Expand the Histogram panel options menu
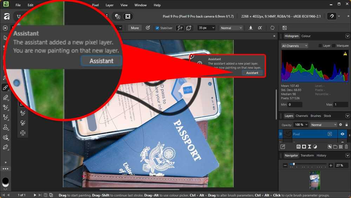The image size is (351, 198). coord(347,36)
